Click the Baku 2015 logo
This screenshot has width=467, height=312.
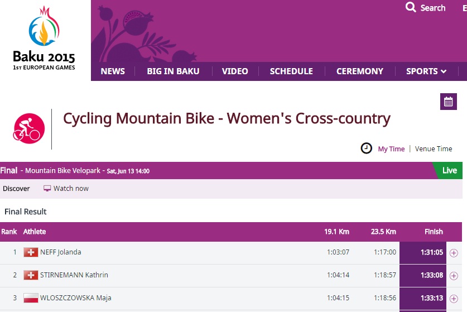(x=44, y=38)
